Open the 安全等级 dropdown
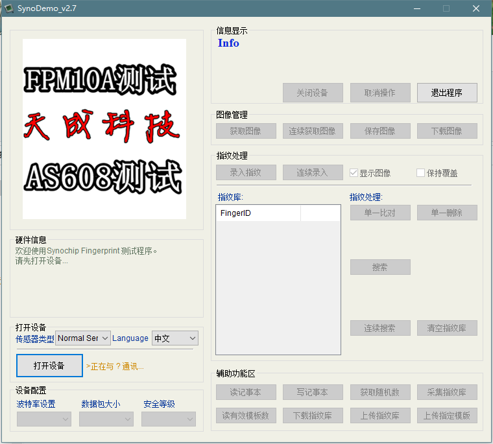Image resolution: width=493 pixels, height=444 pixels. 169,419
